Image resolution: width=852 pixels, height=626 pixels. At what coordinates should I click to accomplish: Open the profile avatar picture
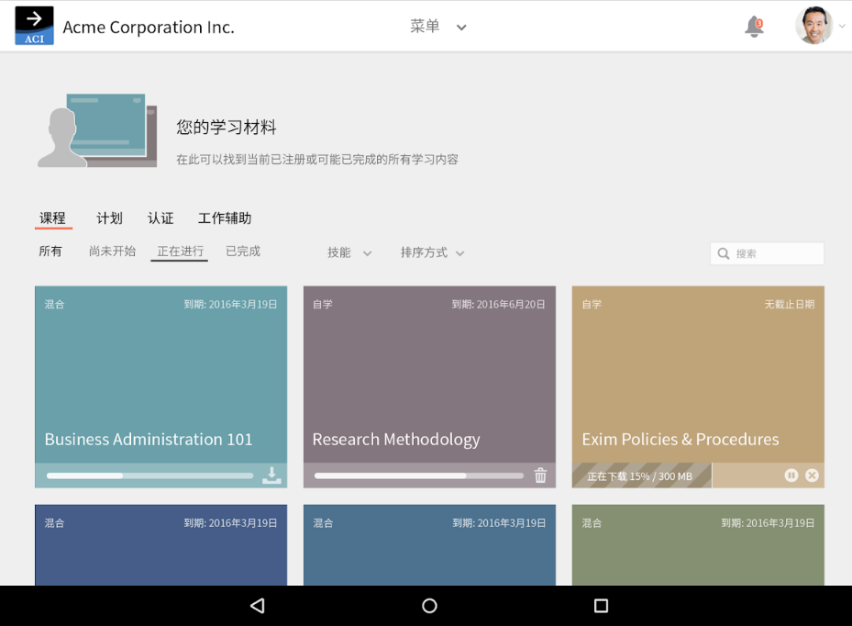pos(813,25)
